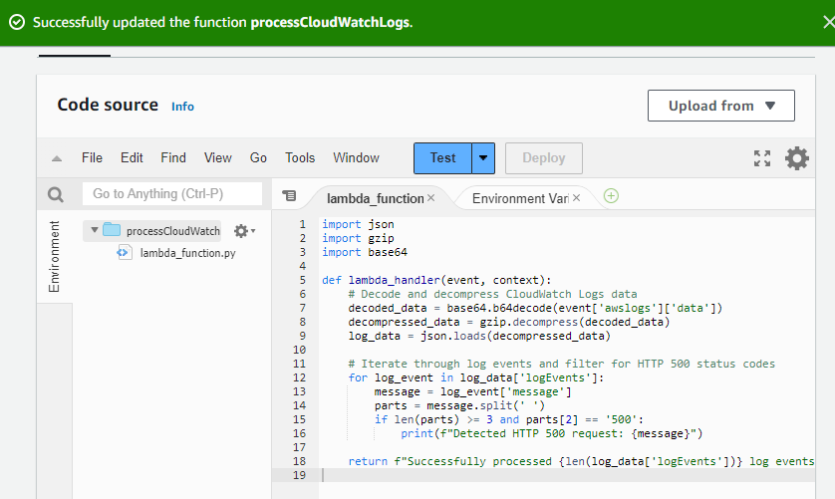Open the File menu
This screenshot has height=499, width=835.
pos(92,157)
